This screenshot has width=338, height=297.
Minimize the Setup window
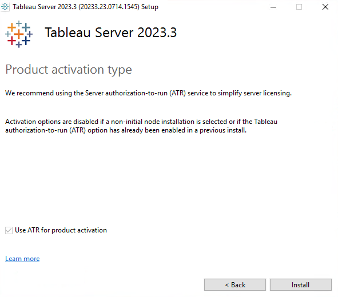273,7
